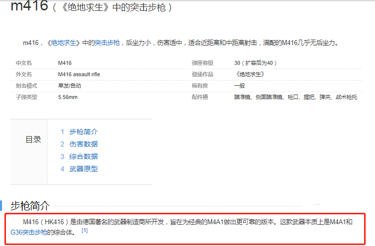This screenshot has width=375, height=246.
Task: Select the 射击模式 field label
Action: (x=26, y=86)
